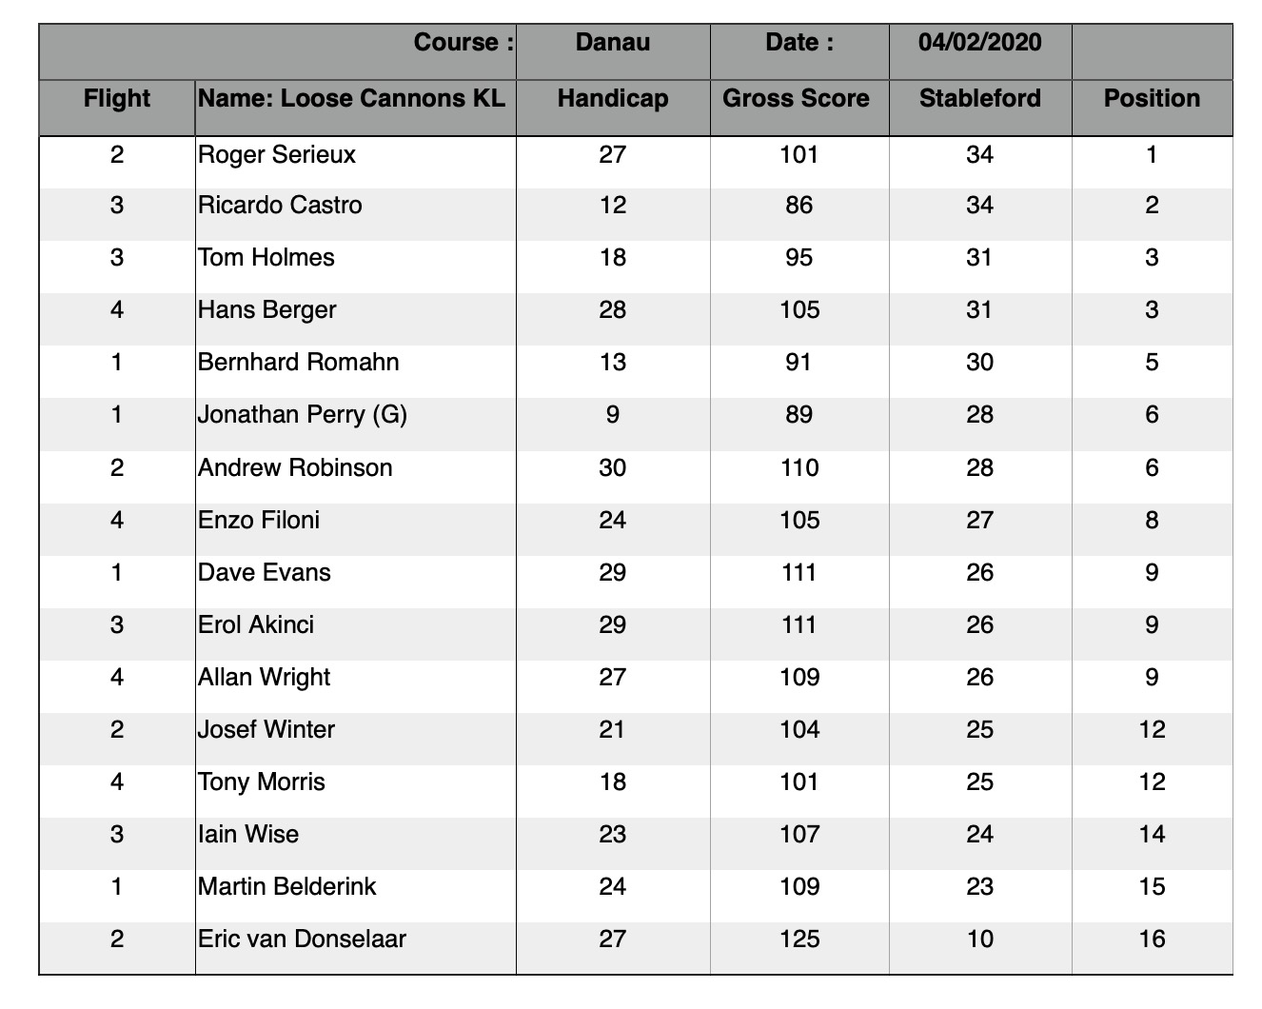Select the Flight column header
The image size is (1262, 1009).
117,99
